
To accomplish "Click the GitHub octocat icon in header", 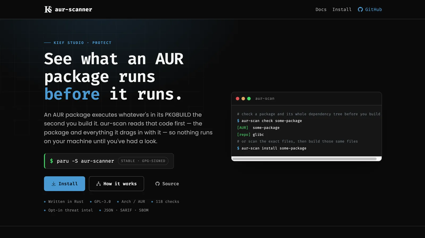I will click(x=360, y=10).
